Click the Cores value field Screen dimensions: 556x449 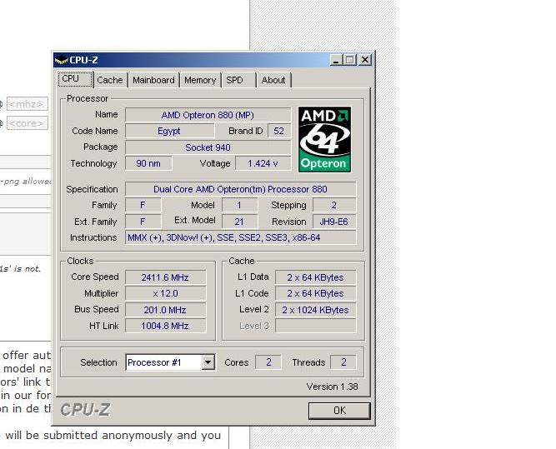(x=268, y=362)
